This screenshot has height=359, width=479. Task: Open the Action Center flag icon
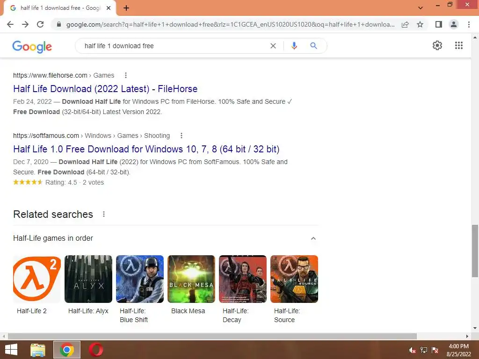435,350
